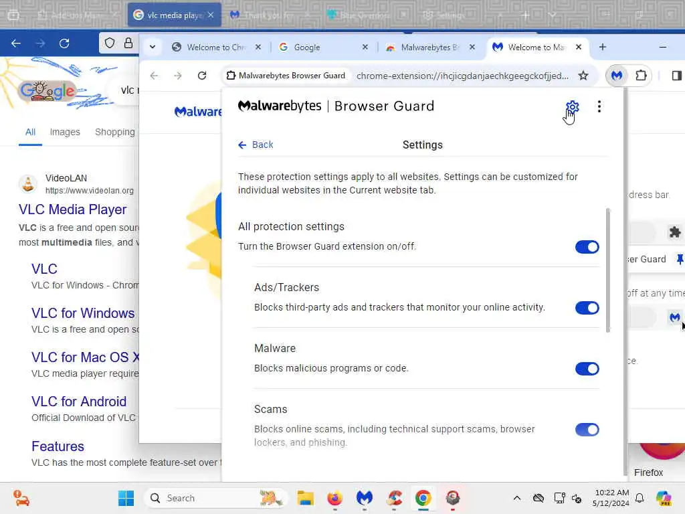Viewport: 685px width, 514px height.
Task: Disable Malware protection toggle
Action: click(x=587, y=369)
